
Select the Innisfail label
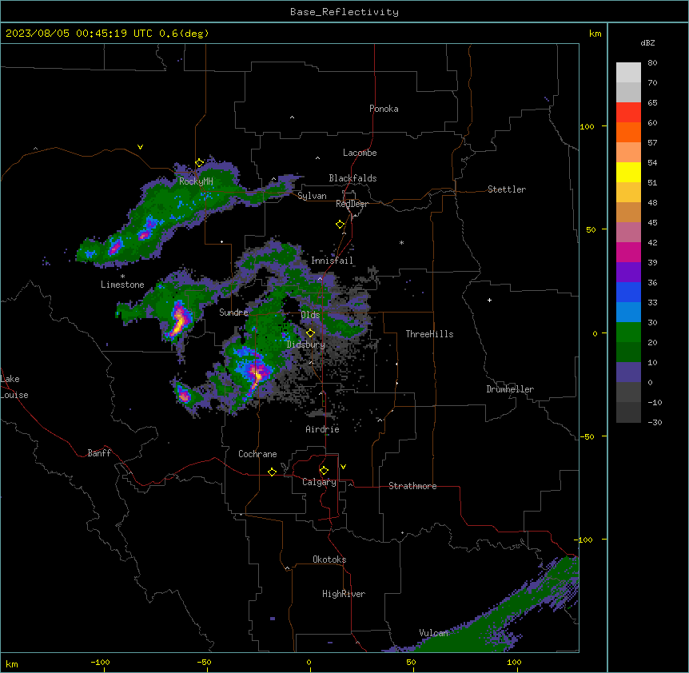click(x=332, y=261)
